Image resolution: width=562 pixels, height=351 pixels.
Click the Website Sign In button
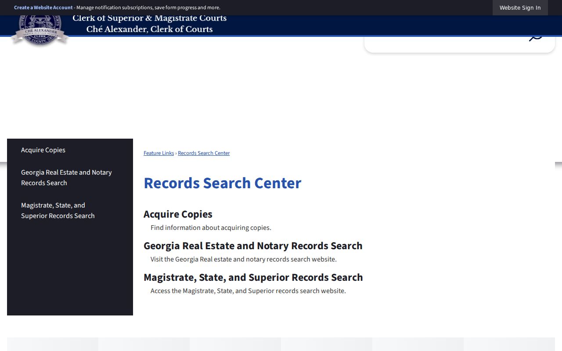(520, 7)
